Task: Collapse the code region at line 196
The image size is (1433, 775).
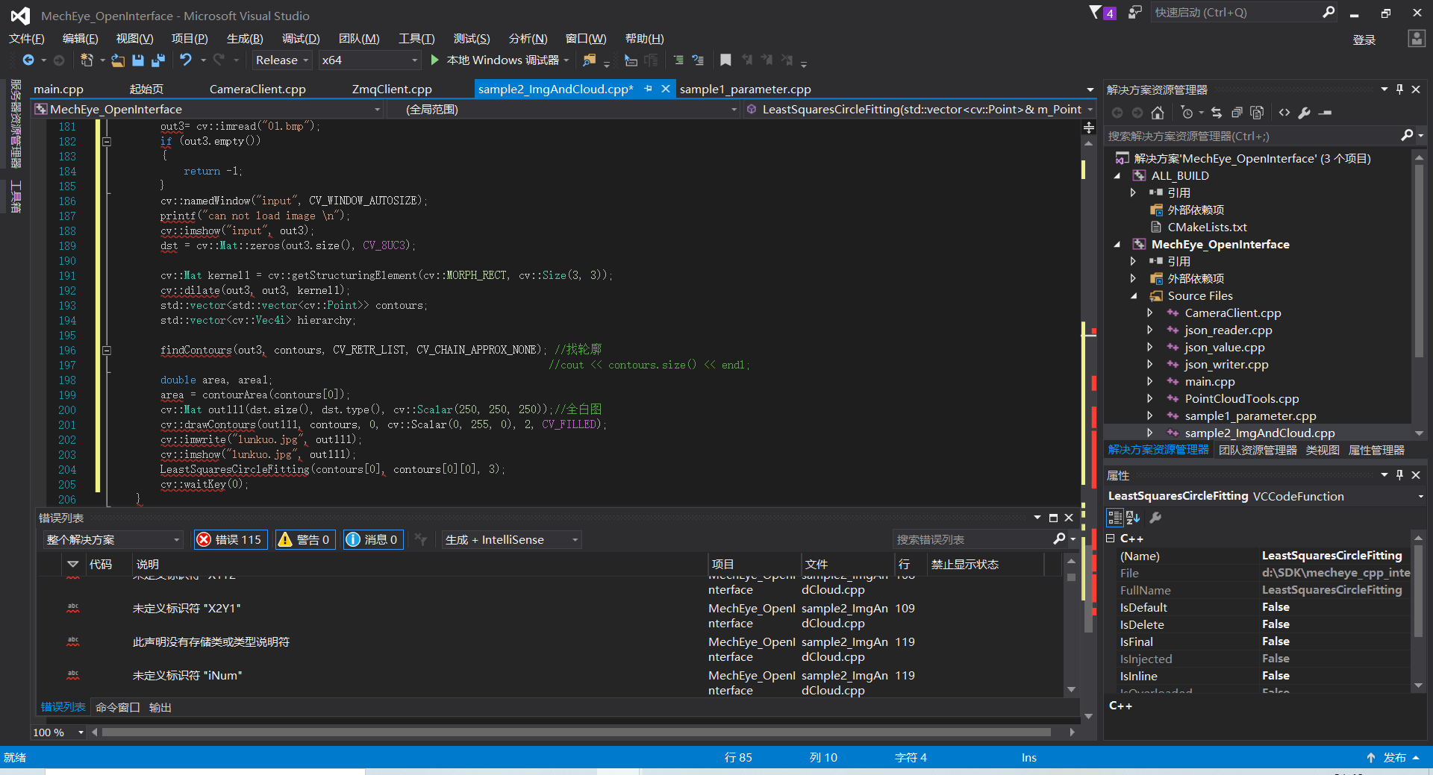Action: click(x=107, y=350)
